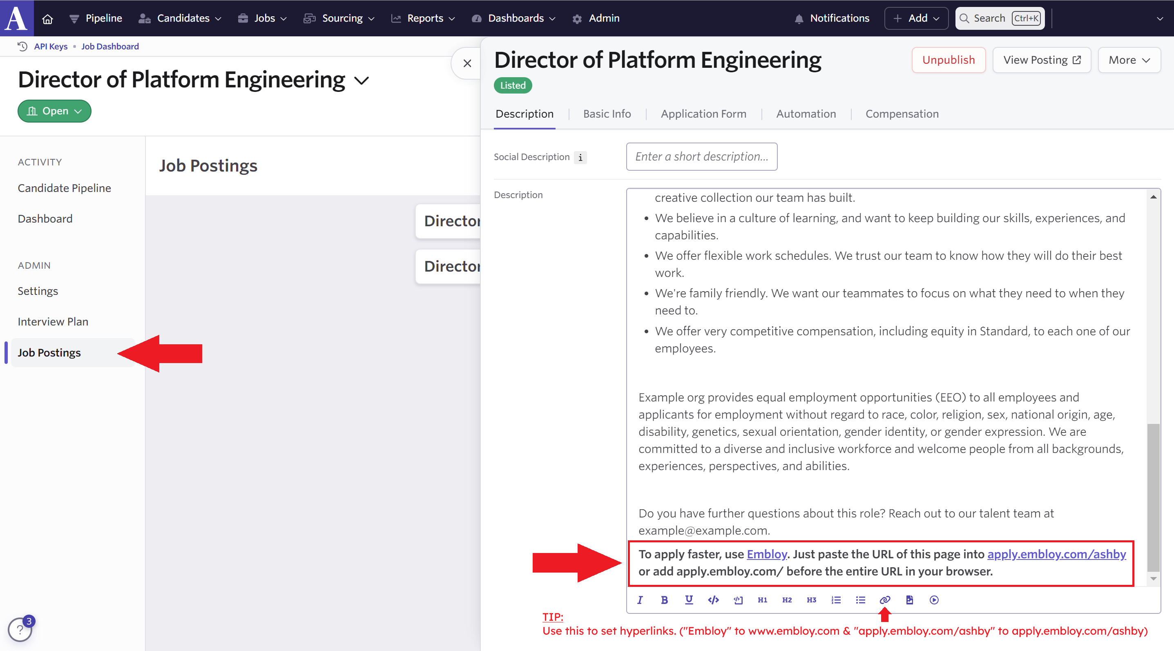1174x651 pixels.
Task: Toggle underline formatting in editor toolbar
Action: (689, 600)
